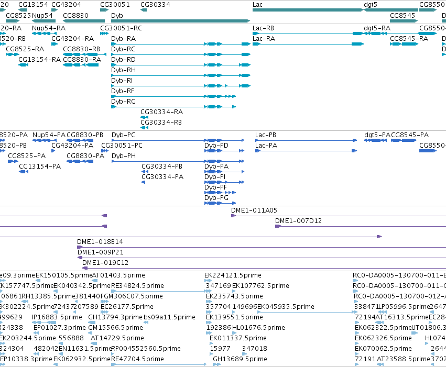The height and width of the screenshot is (367, 446).
Task: Click the Dyb-PF protein label
Action: tap(215, 187)
